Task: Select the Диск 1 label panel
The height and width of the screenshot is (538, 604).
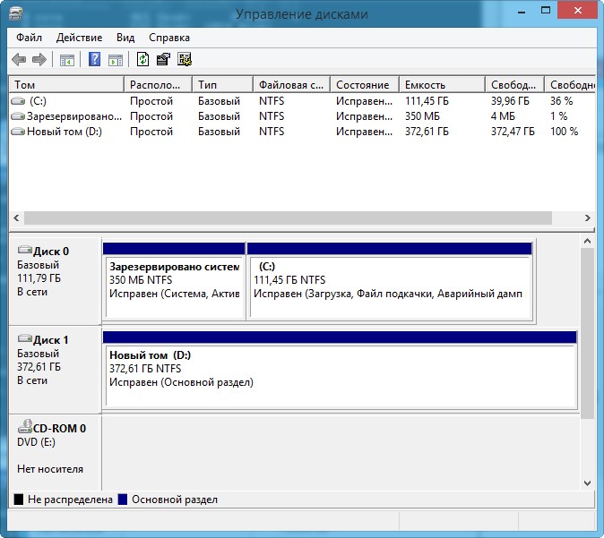Action: pyautogui.click(x=54, y=367)
